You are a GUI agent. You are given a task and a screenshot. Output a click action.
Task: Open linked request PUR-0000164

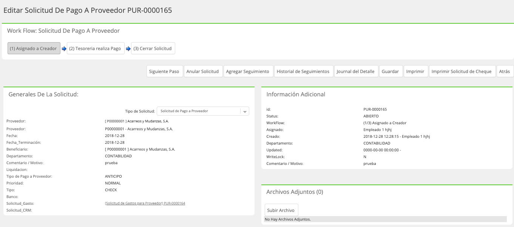click(145, 203)
